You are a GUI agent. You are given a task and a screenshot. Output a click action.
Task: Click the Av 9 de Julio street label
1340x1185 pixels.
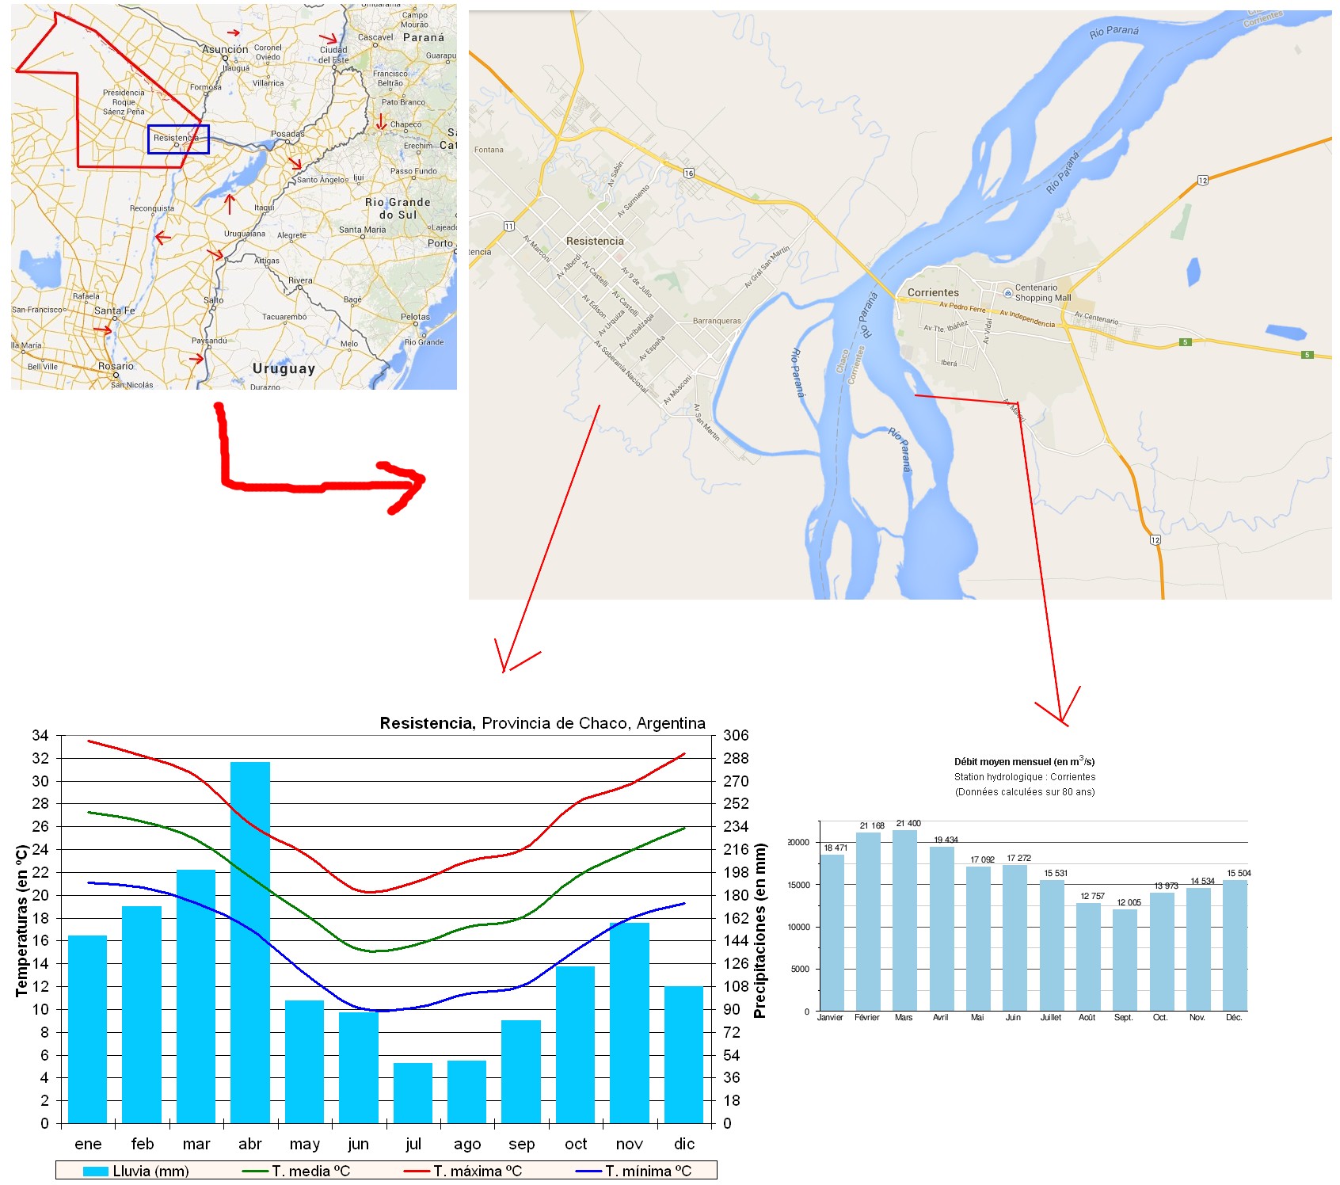point(637,283)
